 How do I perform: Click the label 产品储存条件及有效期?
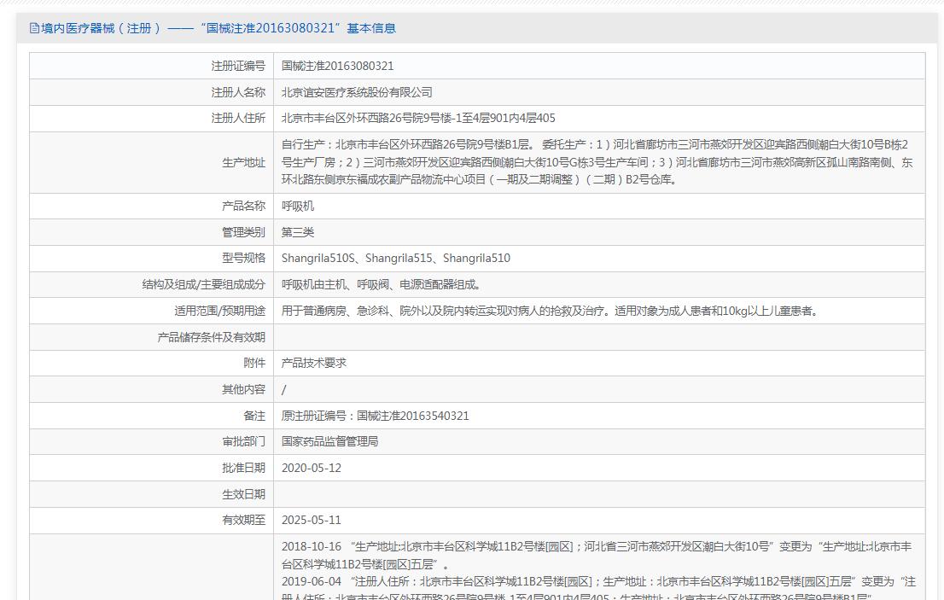pos(212,338)
